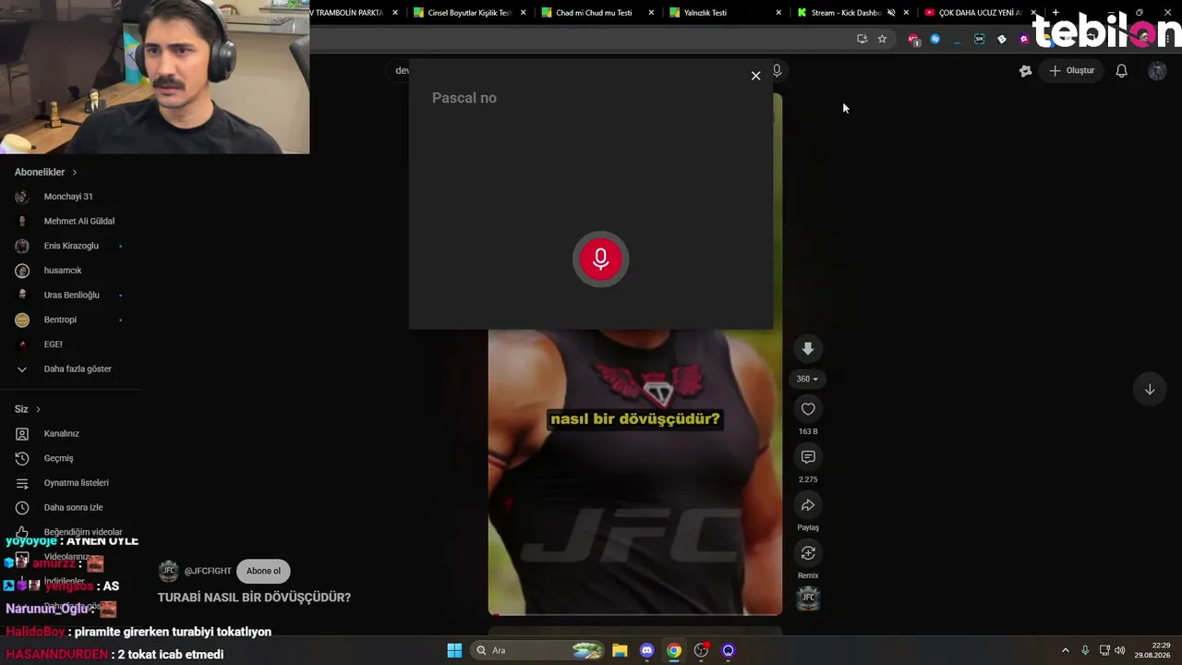Open Enis Kirazoglu channel
Viewport: 1182px width, 665px height.
click(x=71, y=246)
